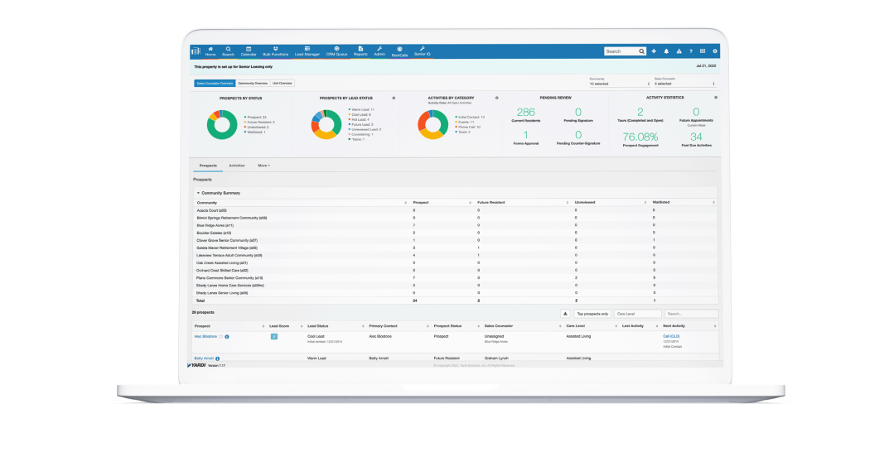This screenshot has height=452, width=889.
Task: Click the top navigation Search input field
Action: click(621, 51)
